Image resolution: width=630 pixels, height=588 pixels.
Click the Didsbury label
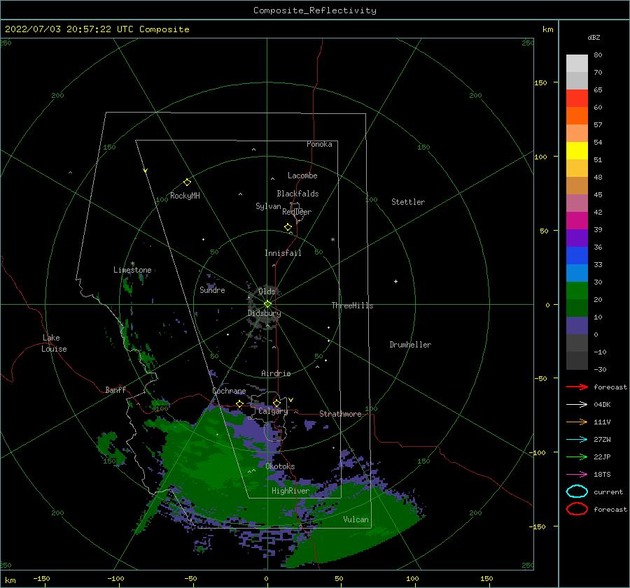[264, 313]
